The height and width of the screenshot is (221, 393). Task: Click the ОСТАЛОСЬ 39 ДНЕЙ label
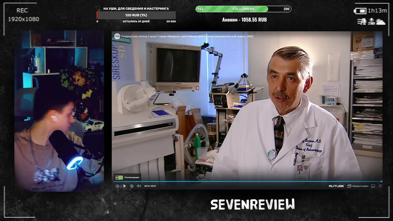136,21
